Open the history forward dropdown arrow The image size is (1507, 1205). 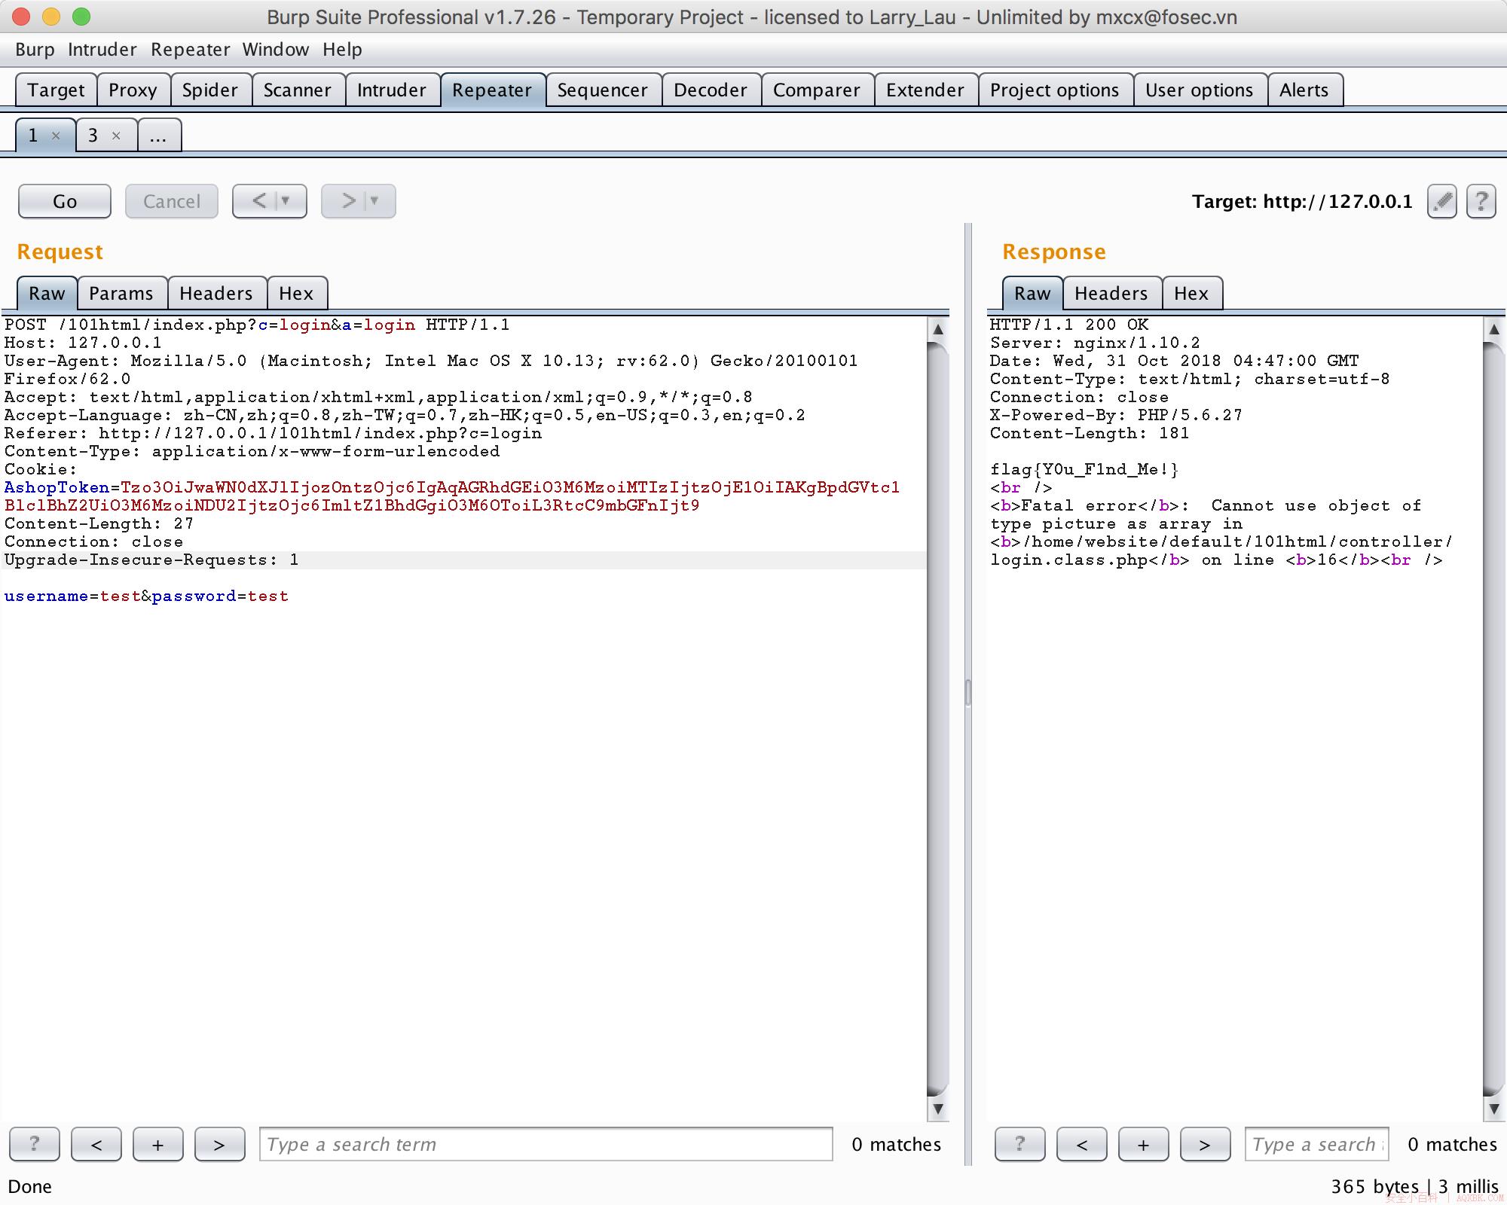[375, 201]
